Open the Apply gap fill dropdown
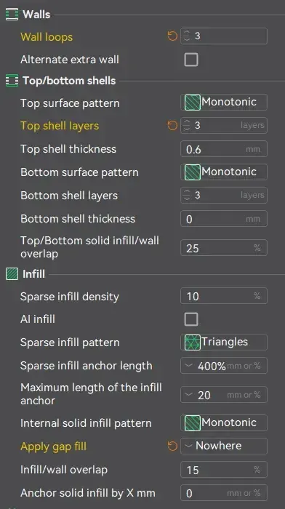 click(224, 446)
